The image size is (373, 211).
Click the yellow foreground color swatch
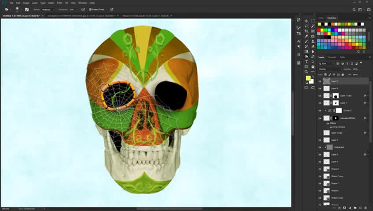tap(308, 78)
